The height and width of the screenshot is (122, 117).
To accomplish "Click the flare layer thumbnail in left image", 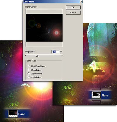I will click(13, 114).
